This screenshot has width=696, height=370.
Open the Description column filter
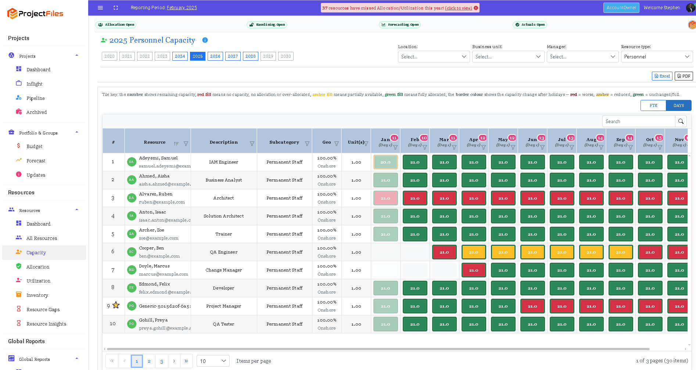[252, 144]
